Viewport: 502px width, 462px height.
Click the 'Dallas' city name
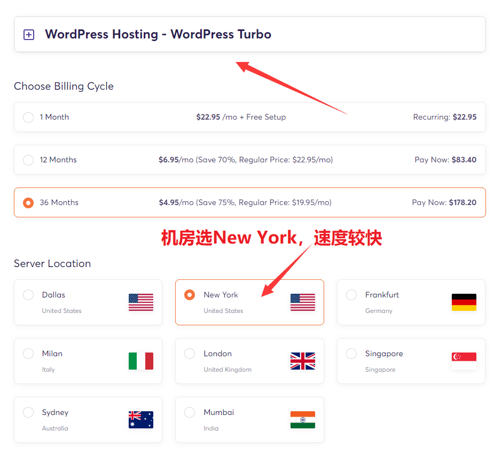click(x=53, y=295)
